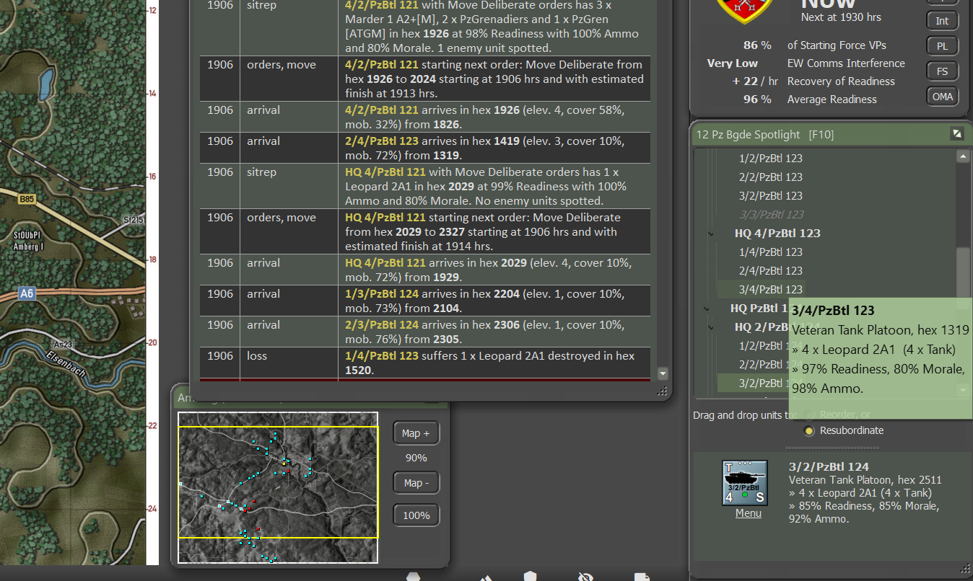The image size is (973, 581).
Task: Collapse the HQ 2/PzBtl 124 tree node
Action: click(711, 327)
